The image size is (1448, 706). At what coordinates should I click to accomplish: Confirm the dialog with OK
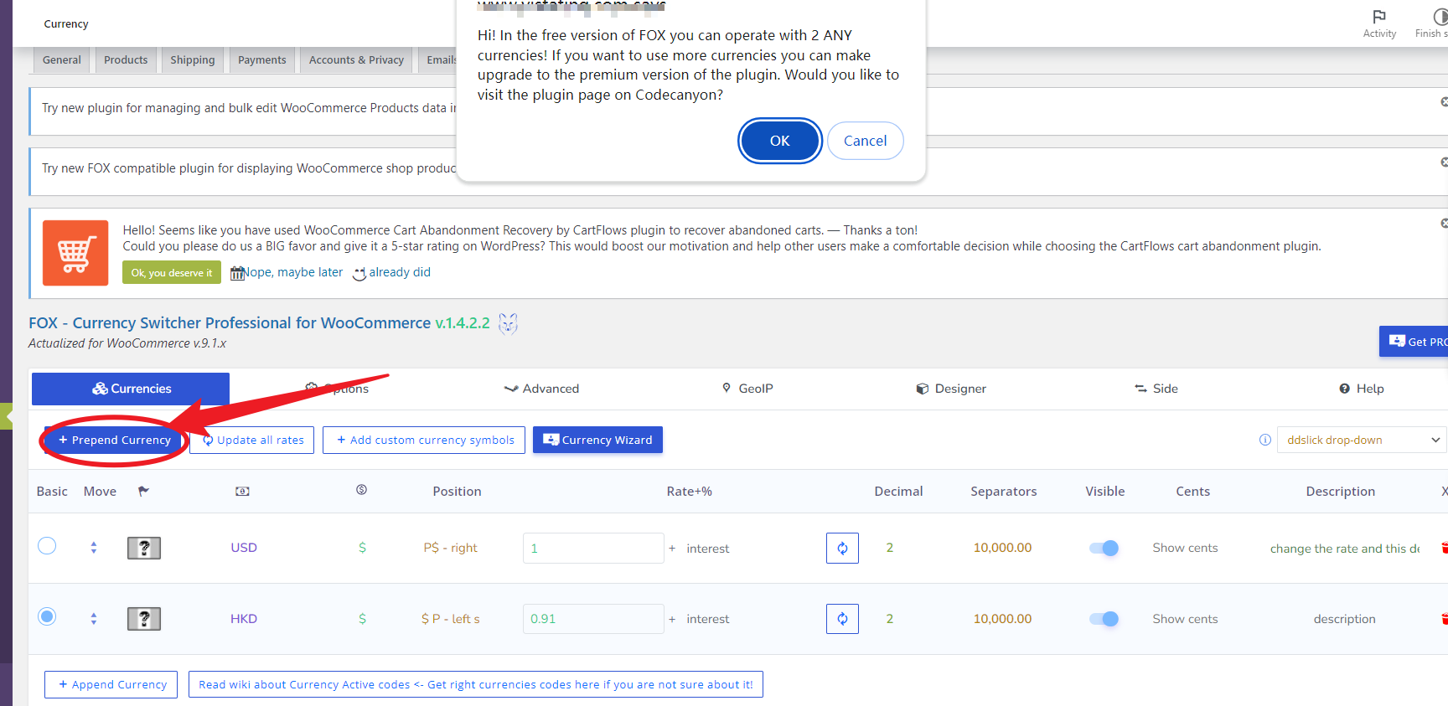tap(779, 141)
